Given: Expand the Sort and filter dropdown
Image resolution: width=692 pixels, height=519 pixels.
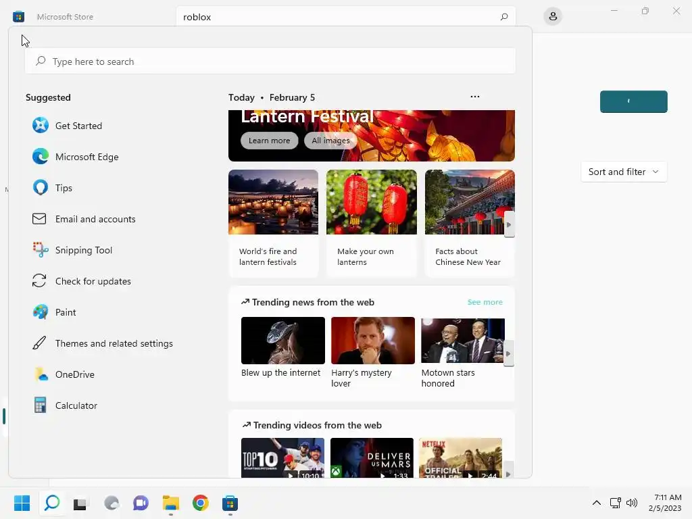Looking at the screenshot, I should click(x=624, y=172).
